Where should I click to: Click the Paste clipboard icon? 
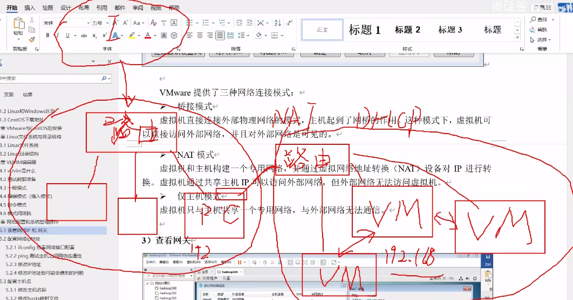19,23
